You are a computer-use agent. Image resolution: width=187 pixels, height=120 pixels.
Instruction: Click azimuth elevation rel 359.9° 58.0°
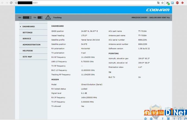[144, 63]
